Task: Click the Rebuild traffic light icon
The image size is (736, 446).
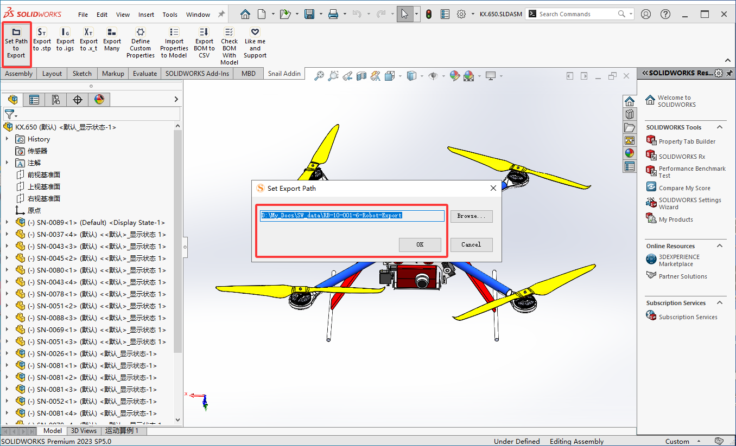Action: 429,14
